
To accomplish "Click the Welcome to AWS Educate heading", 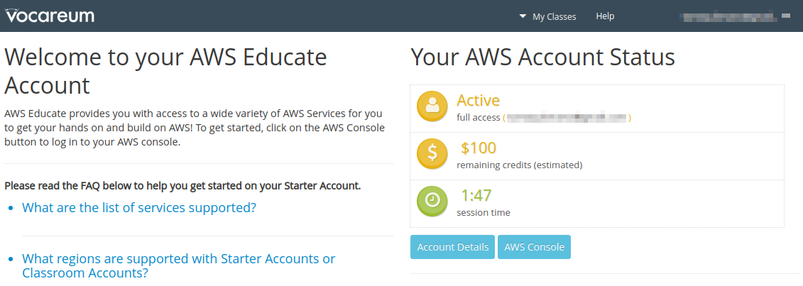I will click(165, 71).
